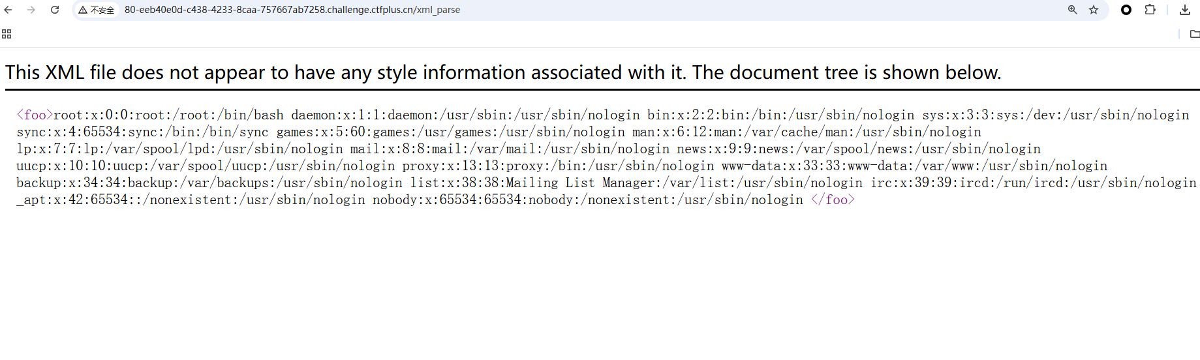
Task: Click the closing </foo> XML tag
Action: [833, 200]
